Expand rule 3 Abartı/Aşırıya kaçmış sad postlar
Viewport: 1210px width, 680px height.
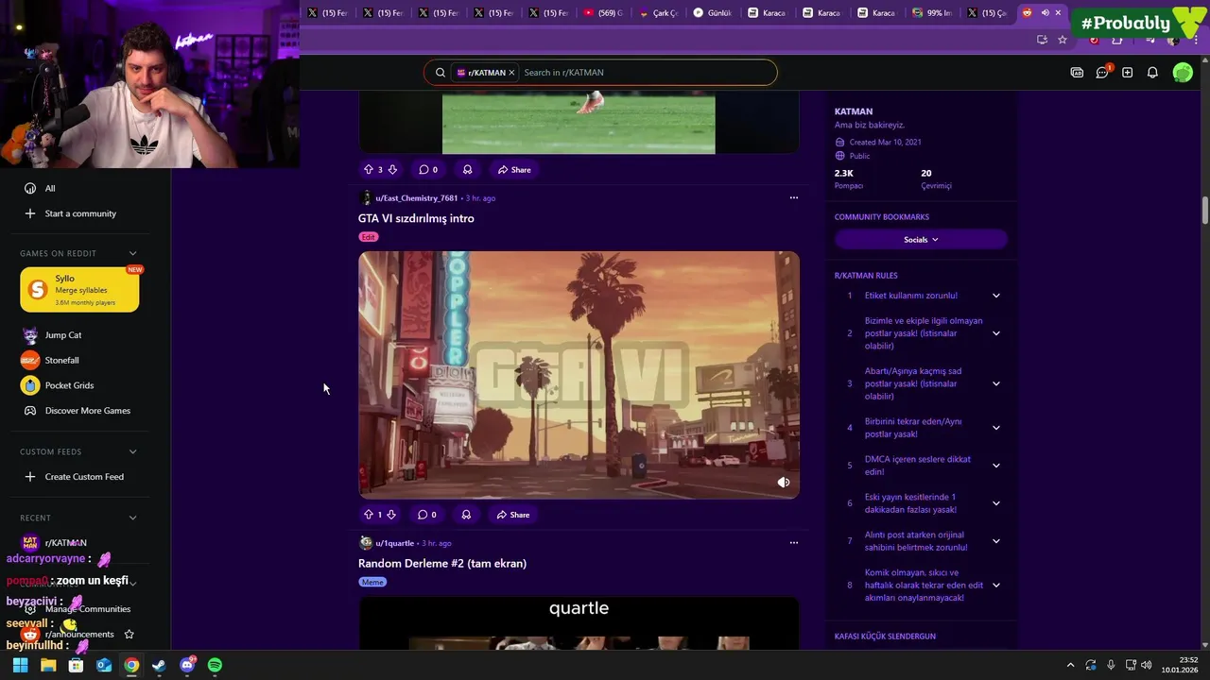point(995,383)
